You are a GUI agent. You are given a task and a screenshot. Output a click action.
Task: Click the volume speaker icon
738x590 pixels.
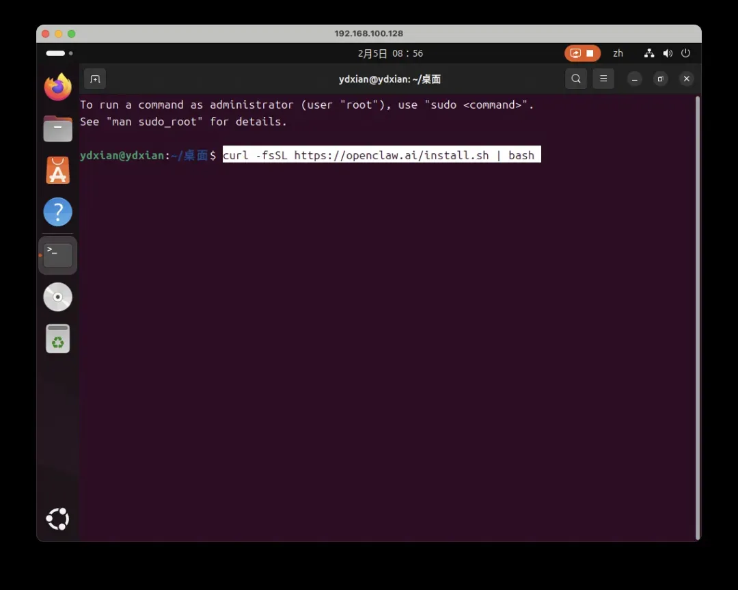(668, 53)
